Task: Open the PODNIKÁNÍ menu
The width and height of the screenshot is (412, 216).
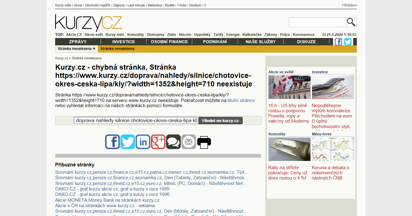Action: pyautogui.click(x=215, y=42)
